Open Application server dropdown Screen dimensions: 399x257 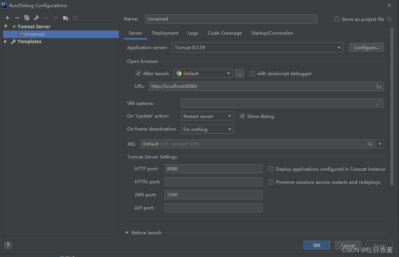(x=258, y=48)
